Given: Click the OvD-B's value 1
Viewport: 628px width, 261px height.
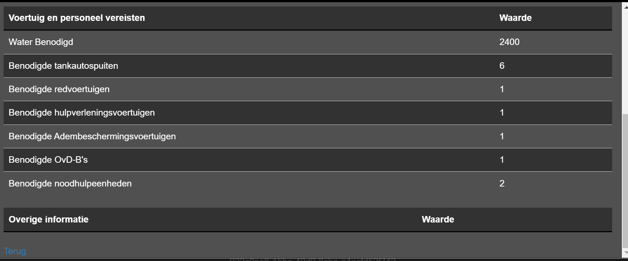Looking at the screenshot, I should tap(502, 159).
